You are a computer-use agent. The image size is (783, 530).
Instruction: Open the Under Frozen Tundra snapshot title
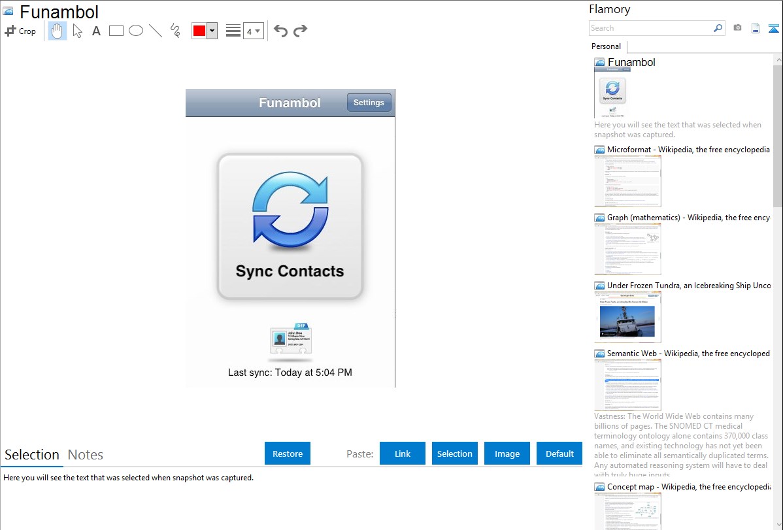pos(689,285)
